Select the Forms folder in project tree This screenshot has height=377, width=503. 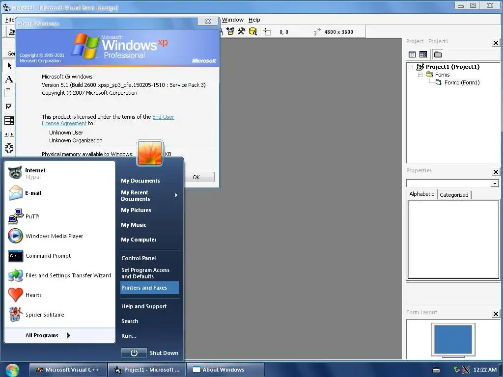(443, 75)
